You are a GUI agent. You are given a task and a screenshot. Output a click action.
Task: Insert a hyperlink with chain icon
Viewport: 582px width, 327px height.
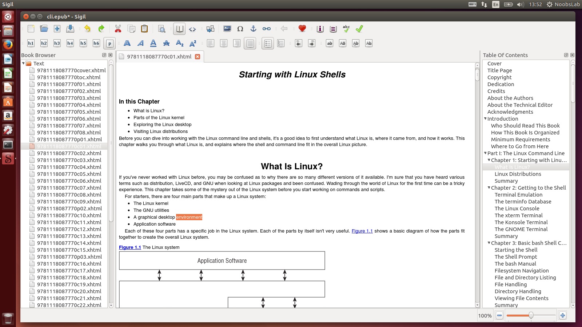(267, 29)
